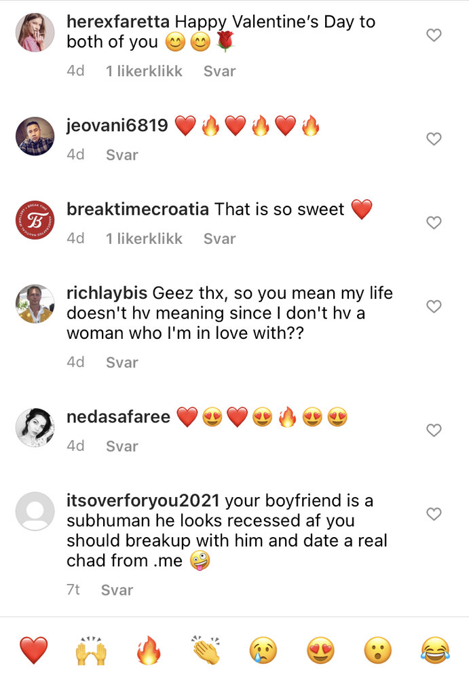Insert the fire quick emoji
Viewport: 469px width, 679px height.
pyautogui.click(x=149, y=650)
